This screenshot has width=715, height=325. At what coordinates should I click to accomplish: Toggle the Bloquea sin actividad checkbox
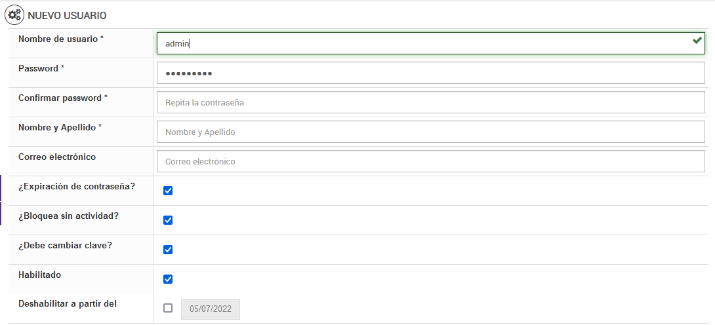tap(168, 220)
